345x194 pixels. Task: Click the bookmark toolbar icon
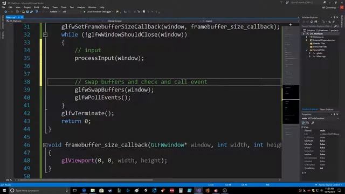144,12
